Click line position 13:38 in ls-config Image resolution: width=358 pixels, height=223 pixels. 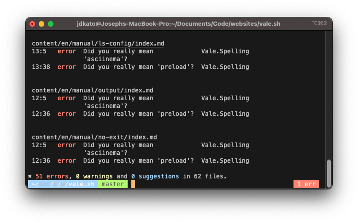(41, 67)
